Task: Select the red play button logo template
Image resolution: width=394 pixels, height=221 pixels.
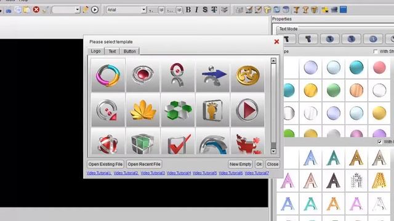Action: pyautogui.click(x=247, y=110)
